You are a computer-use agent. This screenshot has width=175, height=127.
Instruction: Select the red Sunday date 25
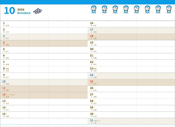coord(91,82)
